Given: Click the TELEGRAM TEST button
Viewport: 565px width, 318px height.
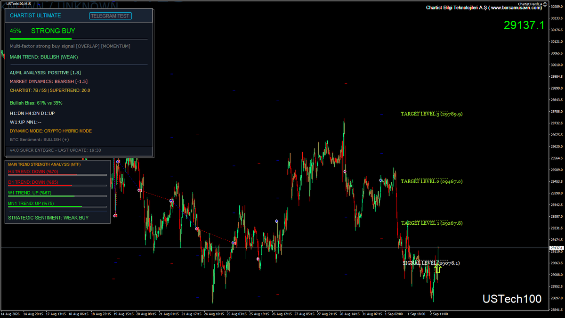Looking at the screenshot, I should (111, 16).
